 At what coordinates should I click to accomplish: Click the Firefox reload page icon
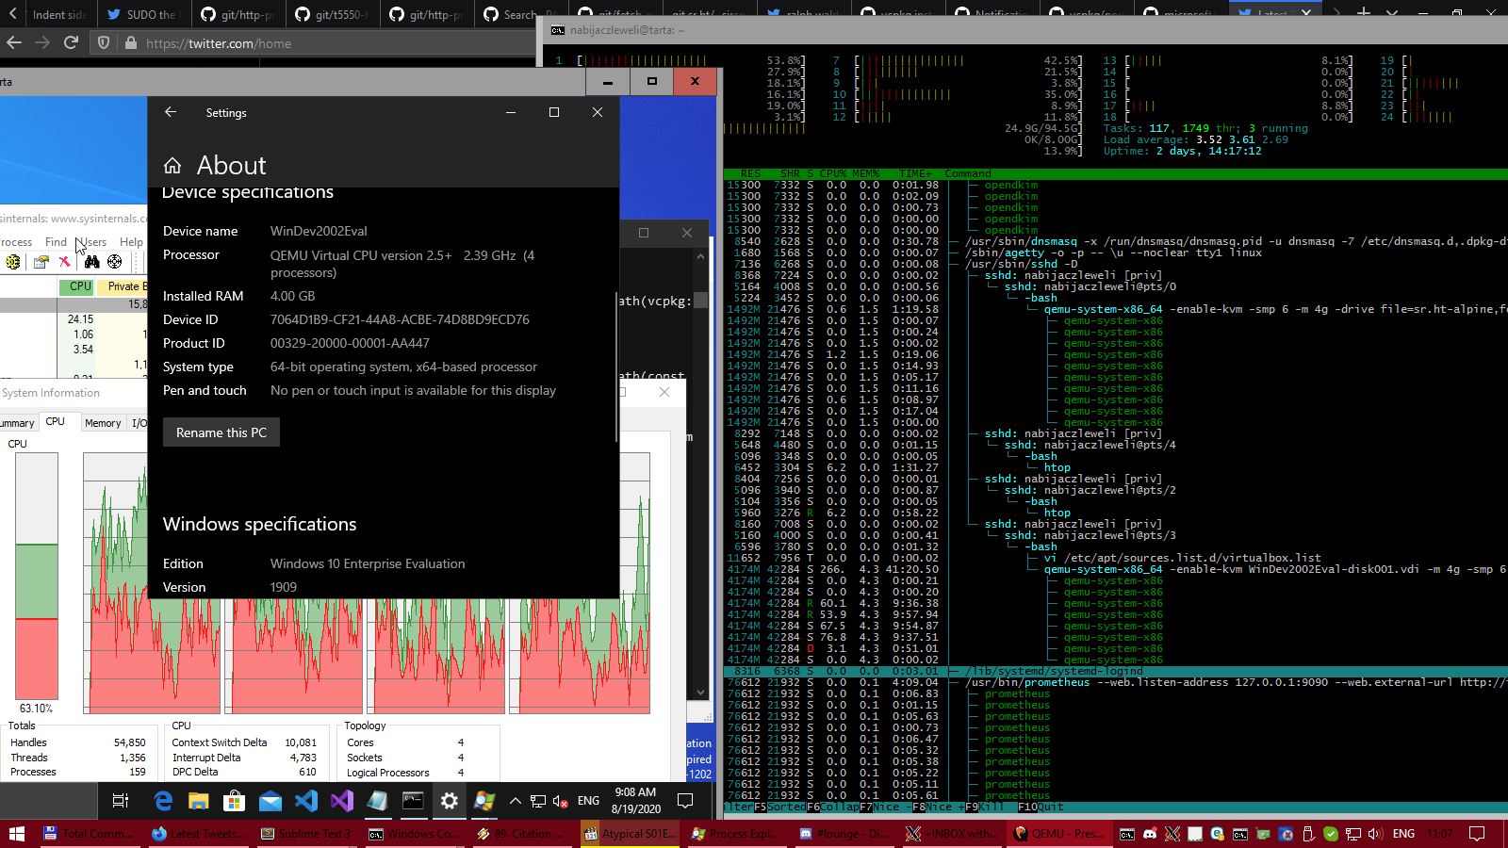pos(71,42)
